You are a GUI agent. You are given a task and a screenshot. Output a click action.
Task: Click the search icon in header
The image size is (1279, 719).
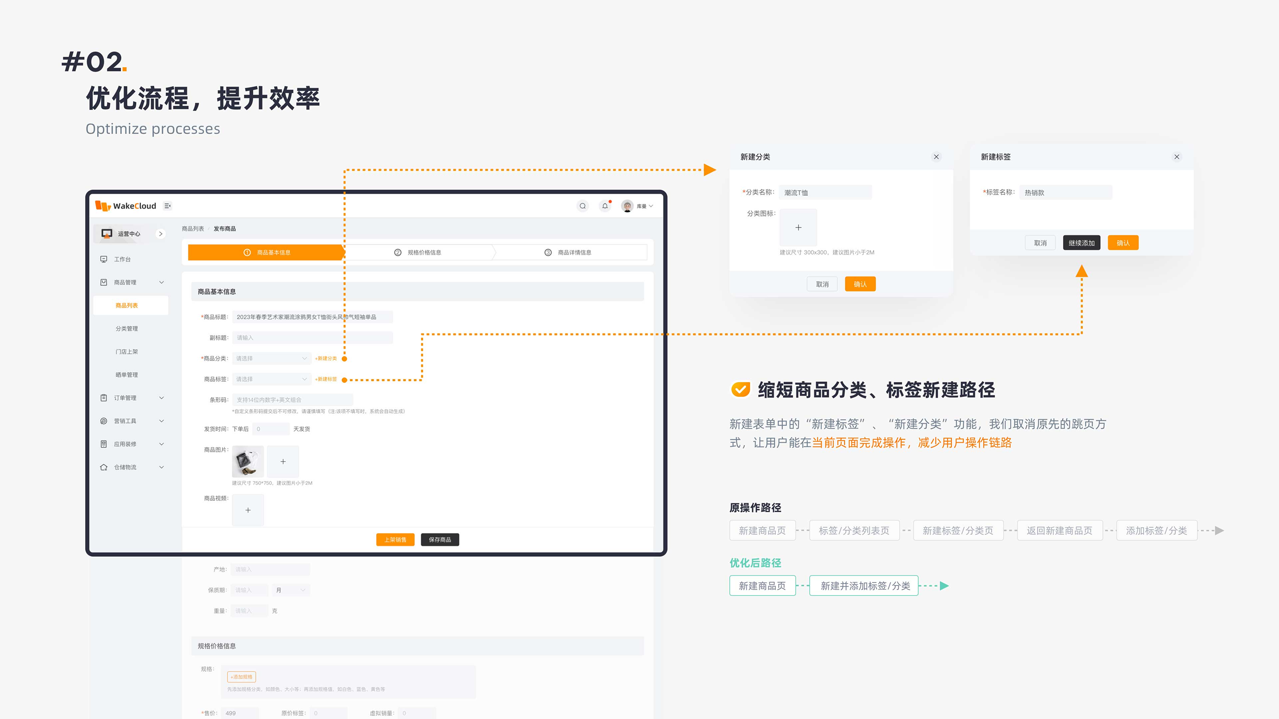(582, 206)
